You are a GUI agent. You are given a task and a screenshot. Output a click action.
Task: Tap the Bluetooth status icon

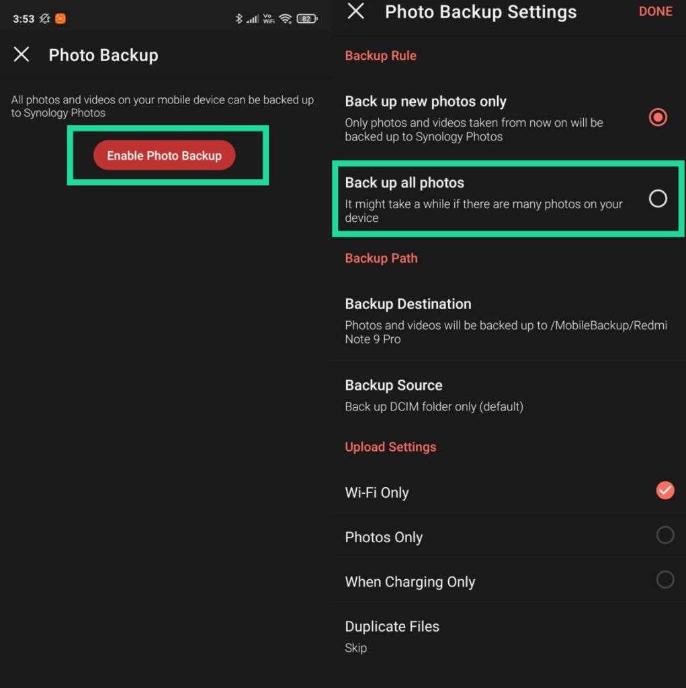click(x=239, y=19)
